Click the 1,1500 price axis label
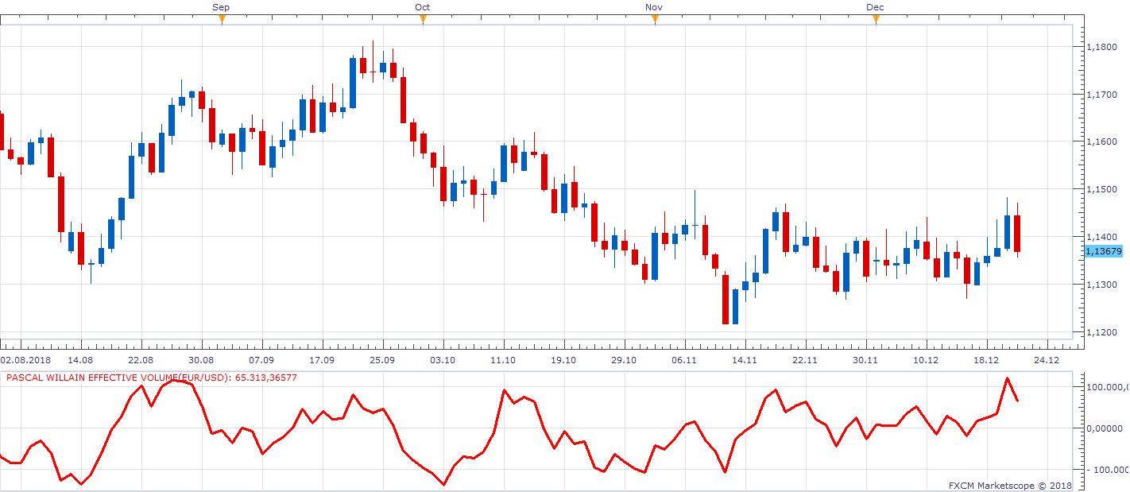The image size is (1130, 492). pyautogui.click(x=1101, y=189)
